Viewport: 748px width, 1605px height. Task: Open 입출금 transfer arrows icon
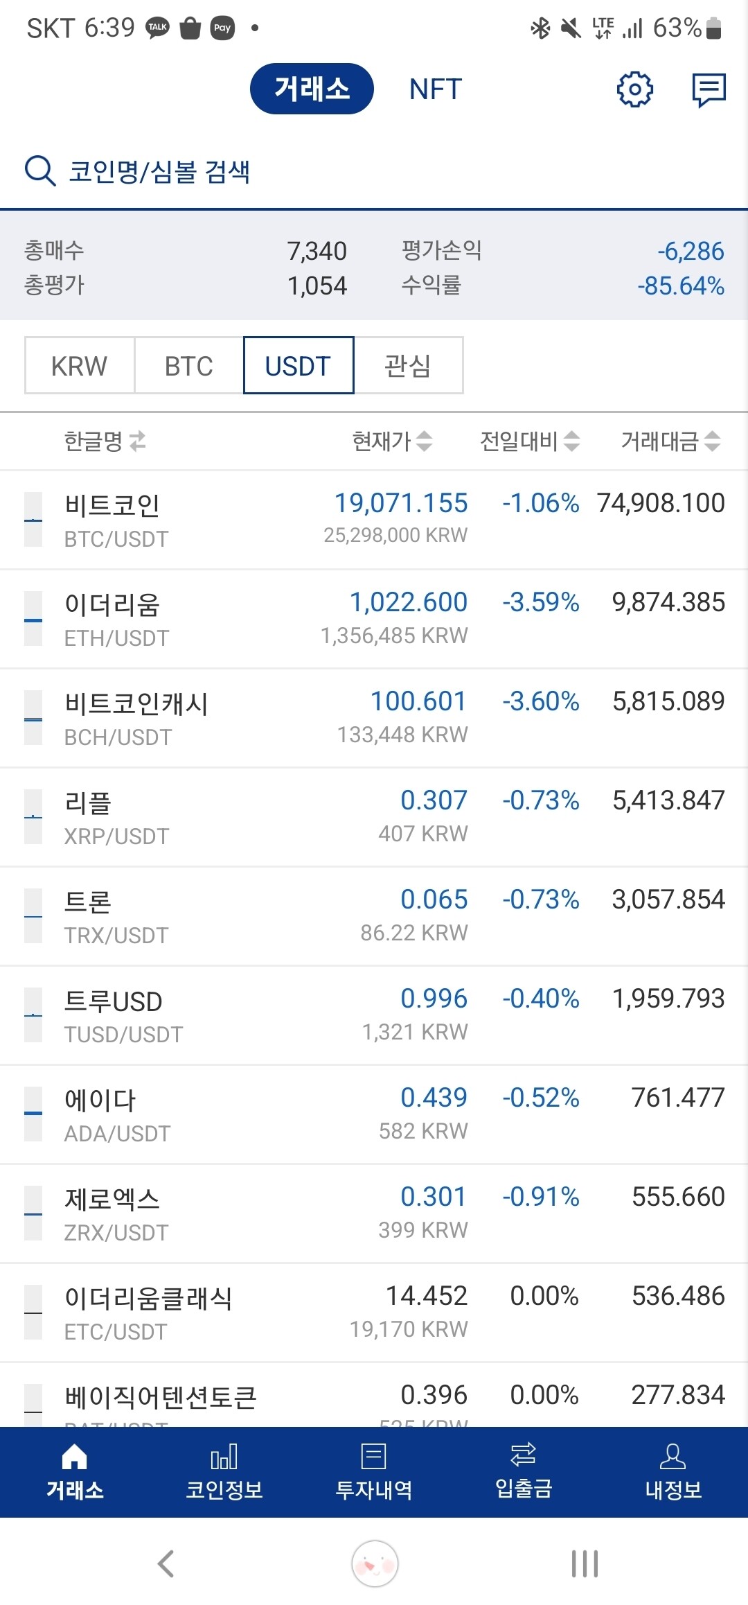(524, 1455)
